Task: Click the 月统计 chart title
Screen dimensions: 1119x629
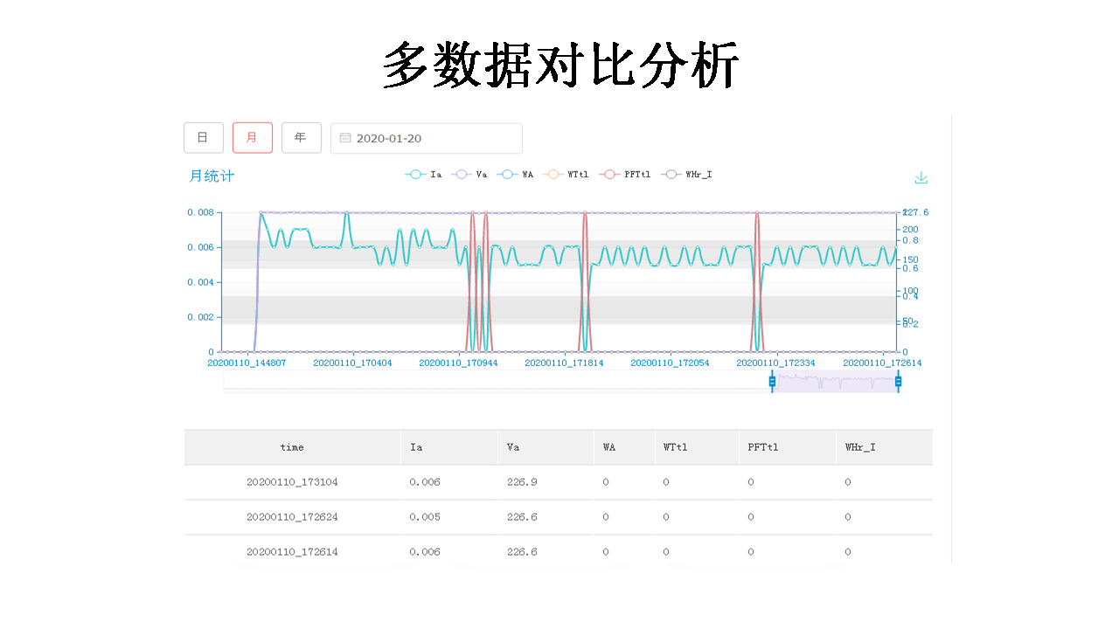Action: coord(212,176)
